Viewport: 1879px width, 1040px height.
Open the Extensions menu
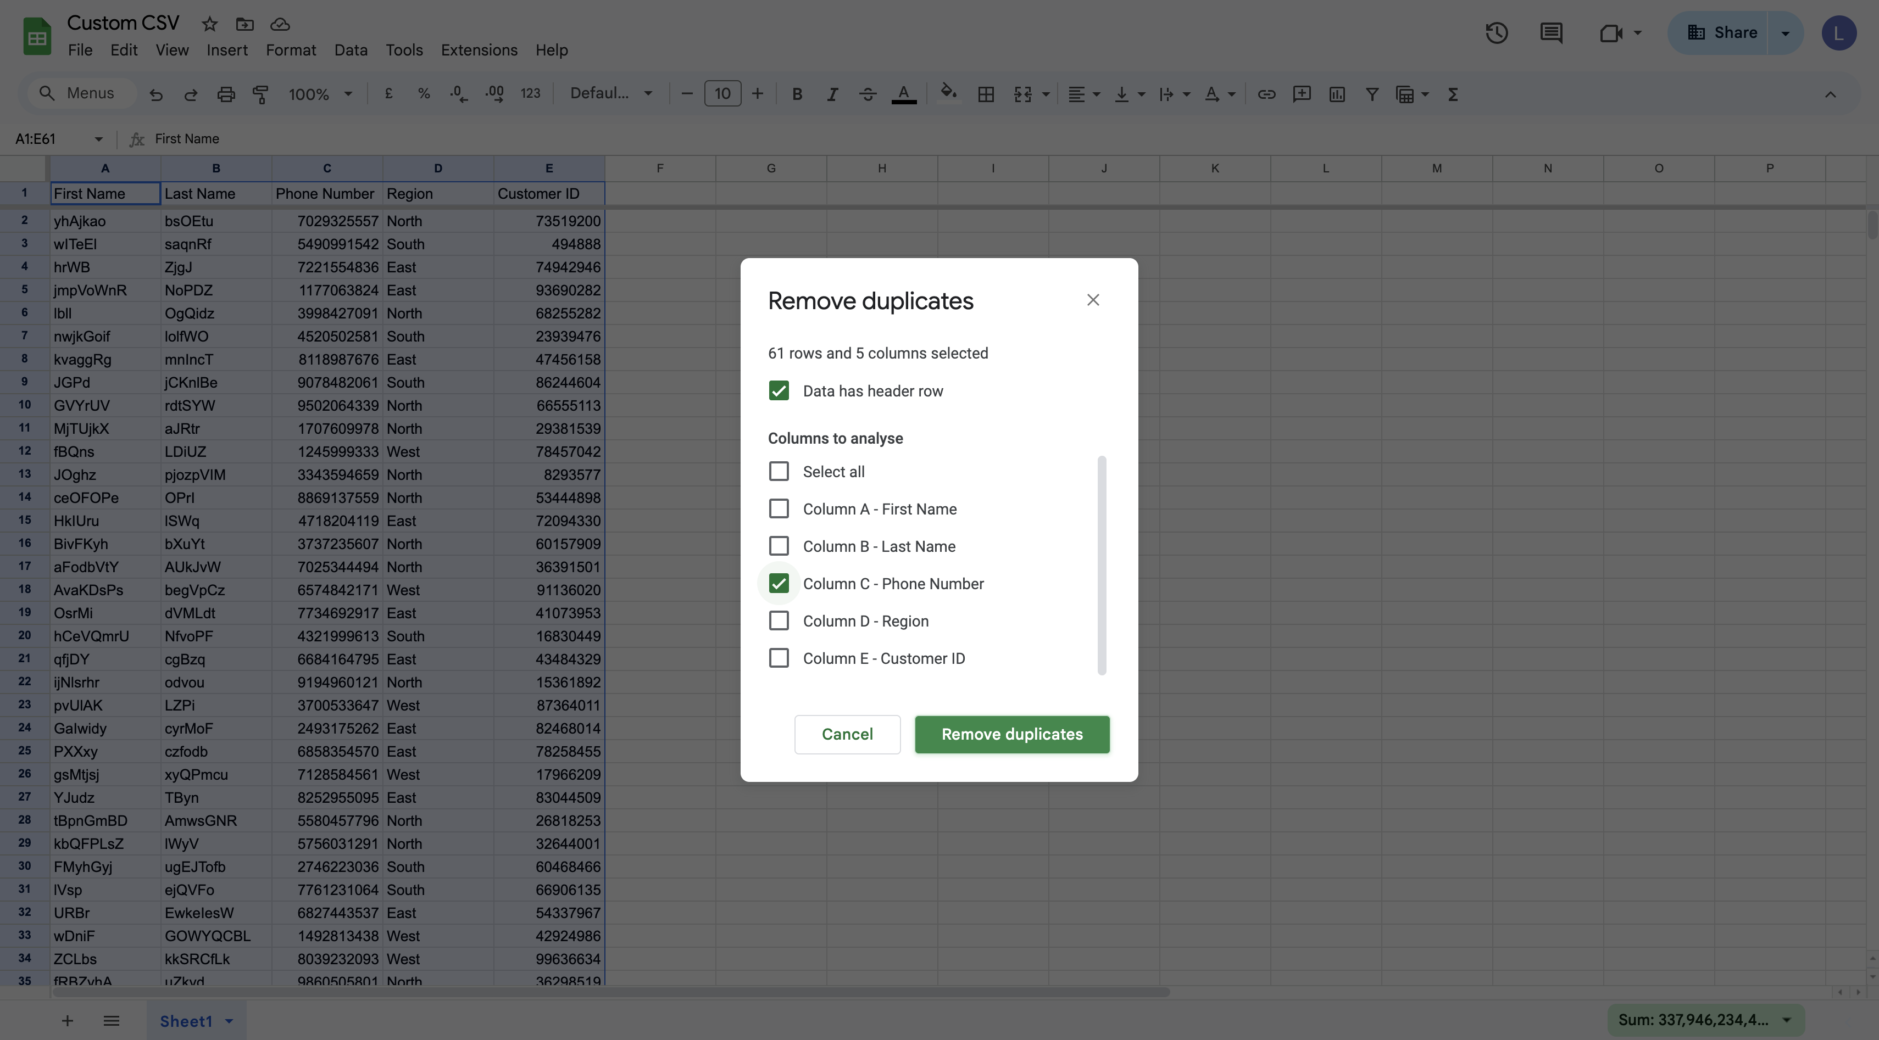pyautogui.click(x=479, y=51)
